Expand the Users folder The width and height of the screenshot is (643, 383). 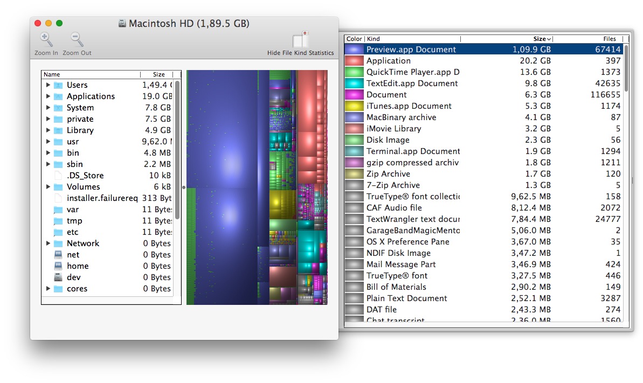[x=48, y=85]
